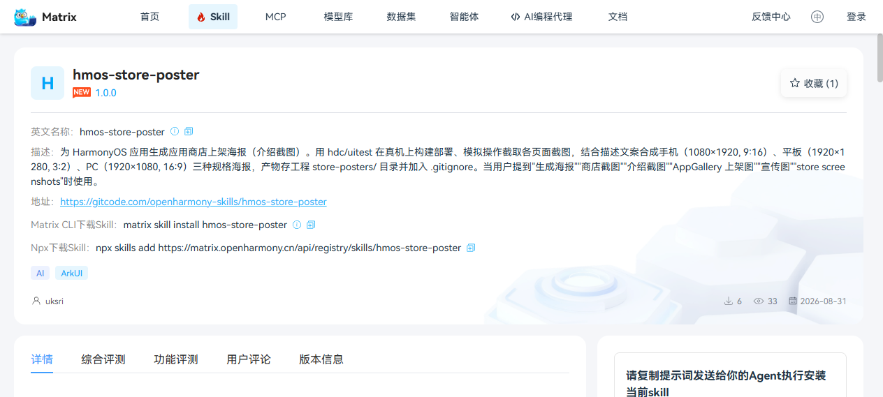Screen dimensions: 883x397
Task: Switch to the 功能评测 tab
Action: [x=176, y=359]
